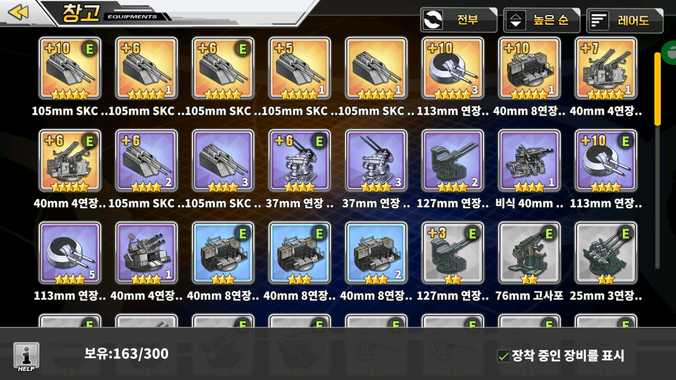676x380 pixels.
Task: Select the 127mm 연장 purple gun
Action: 453,161
